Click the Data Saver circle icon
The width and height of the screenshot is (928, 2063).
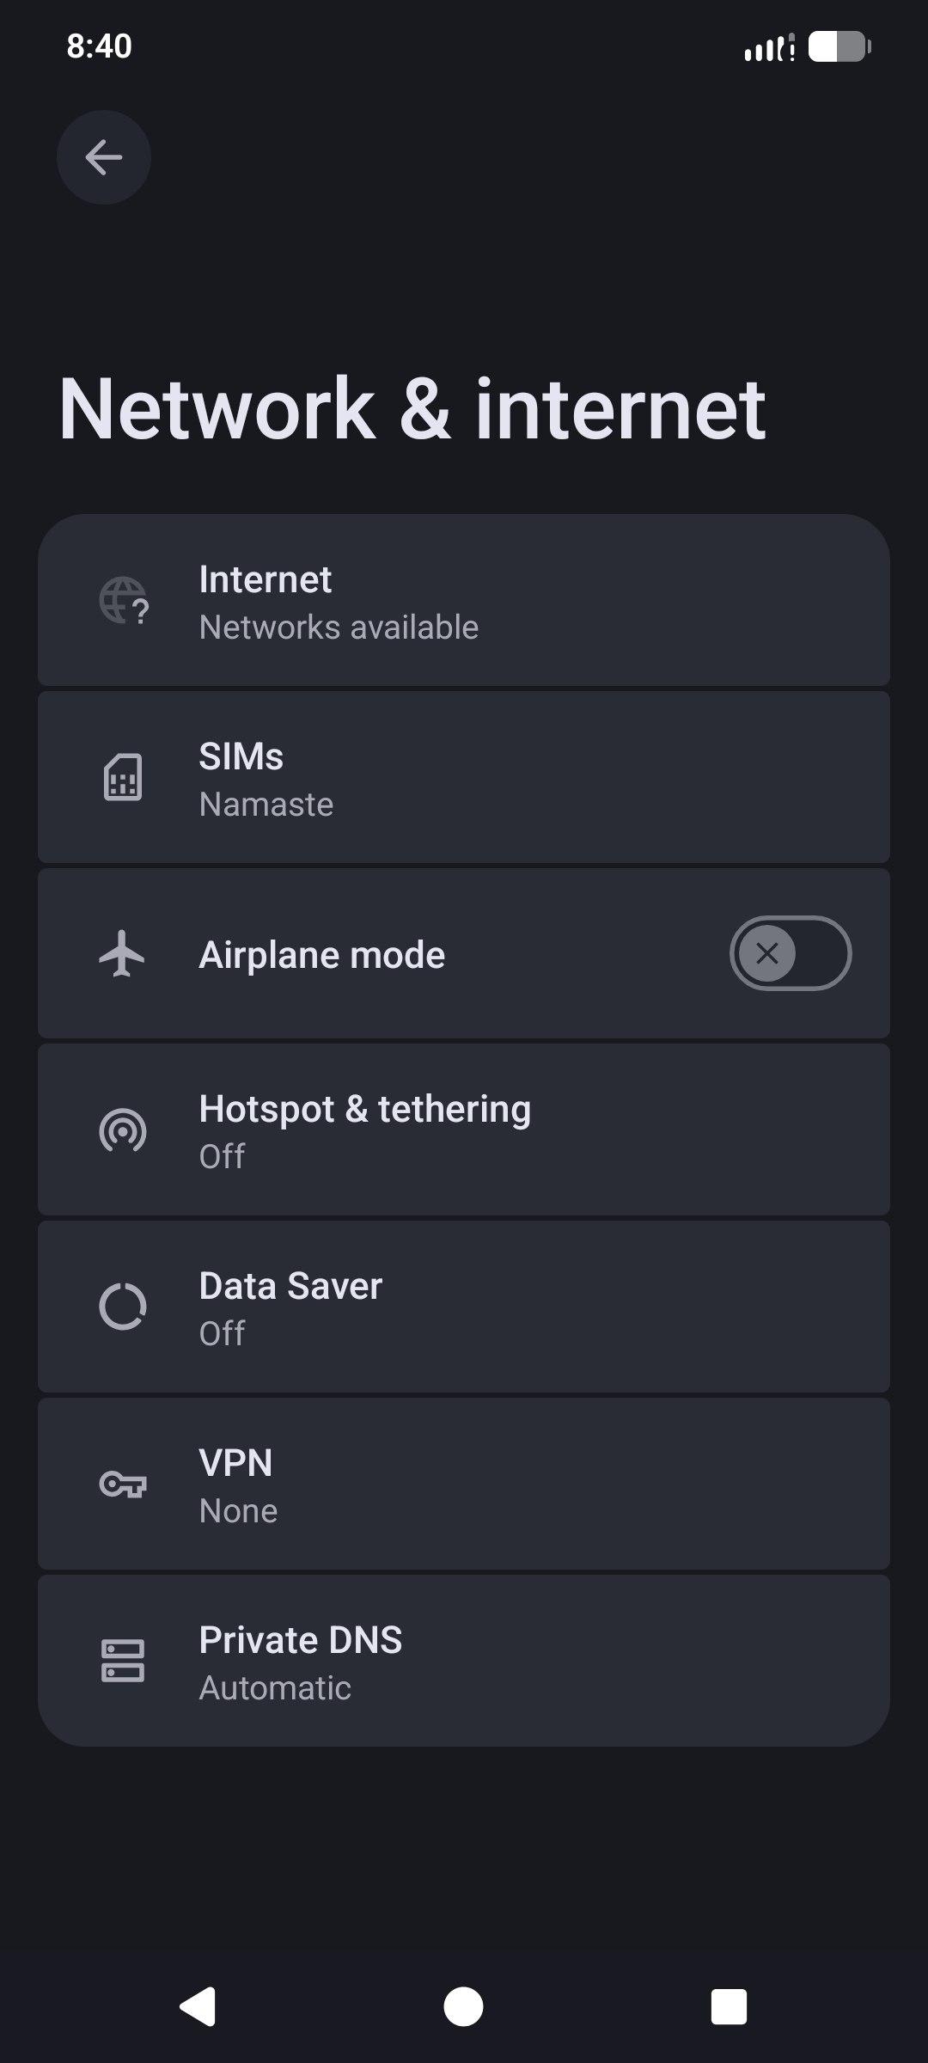(x=123, y=1307)
